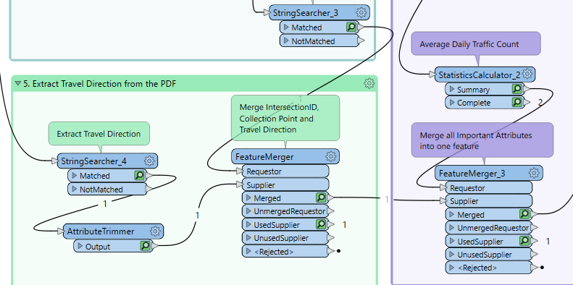Expand StringSearcher_4 Matched port attributes
This screenshot has width=573, height=285.
[x=75, y=176]
